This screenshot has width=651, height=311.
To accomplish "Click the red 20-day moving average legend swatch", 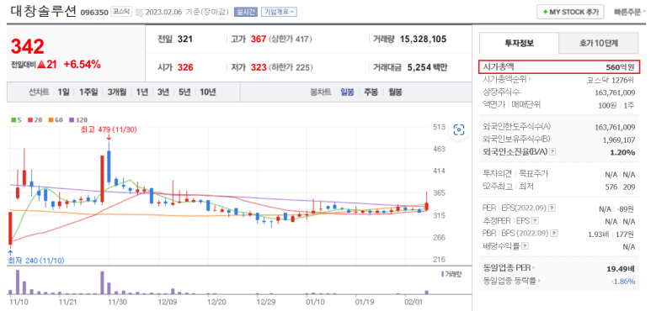I will (x=29, y=120).
